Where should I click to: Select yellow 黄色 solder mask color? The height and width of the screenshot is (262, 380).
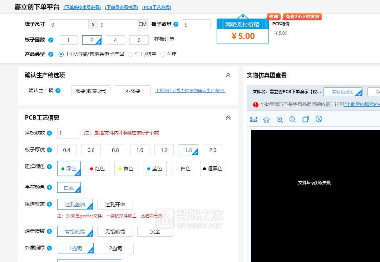coord(126,168)
